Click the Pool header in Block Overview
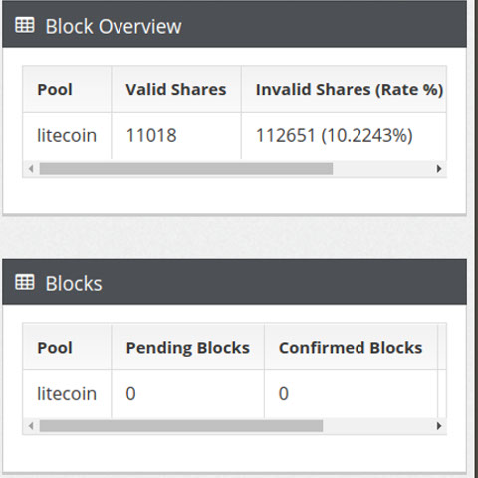 point(55,89)
